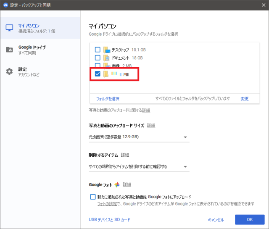Click フォルダを選択 to choose a folder

click(x=108, y=99)
